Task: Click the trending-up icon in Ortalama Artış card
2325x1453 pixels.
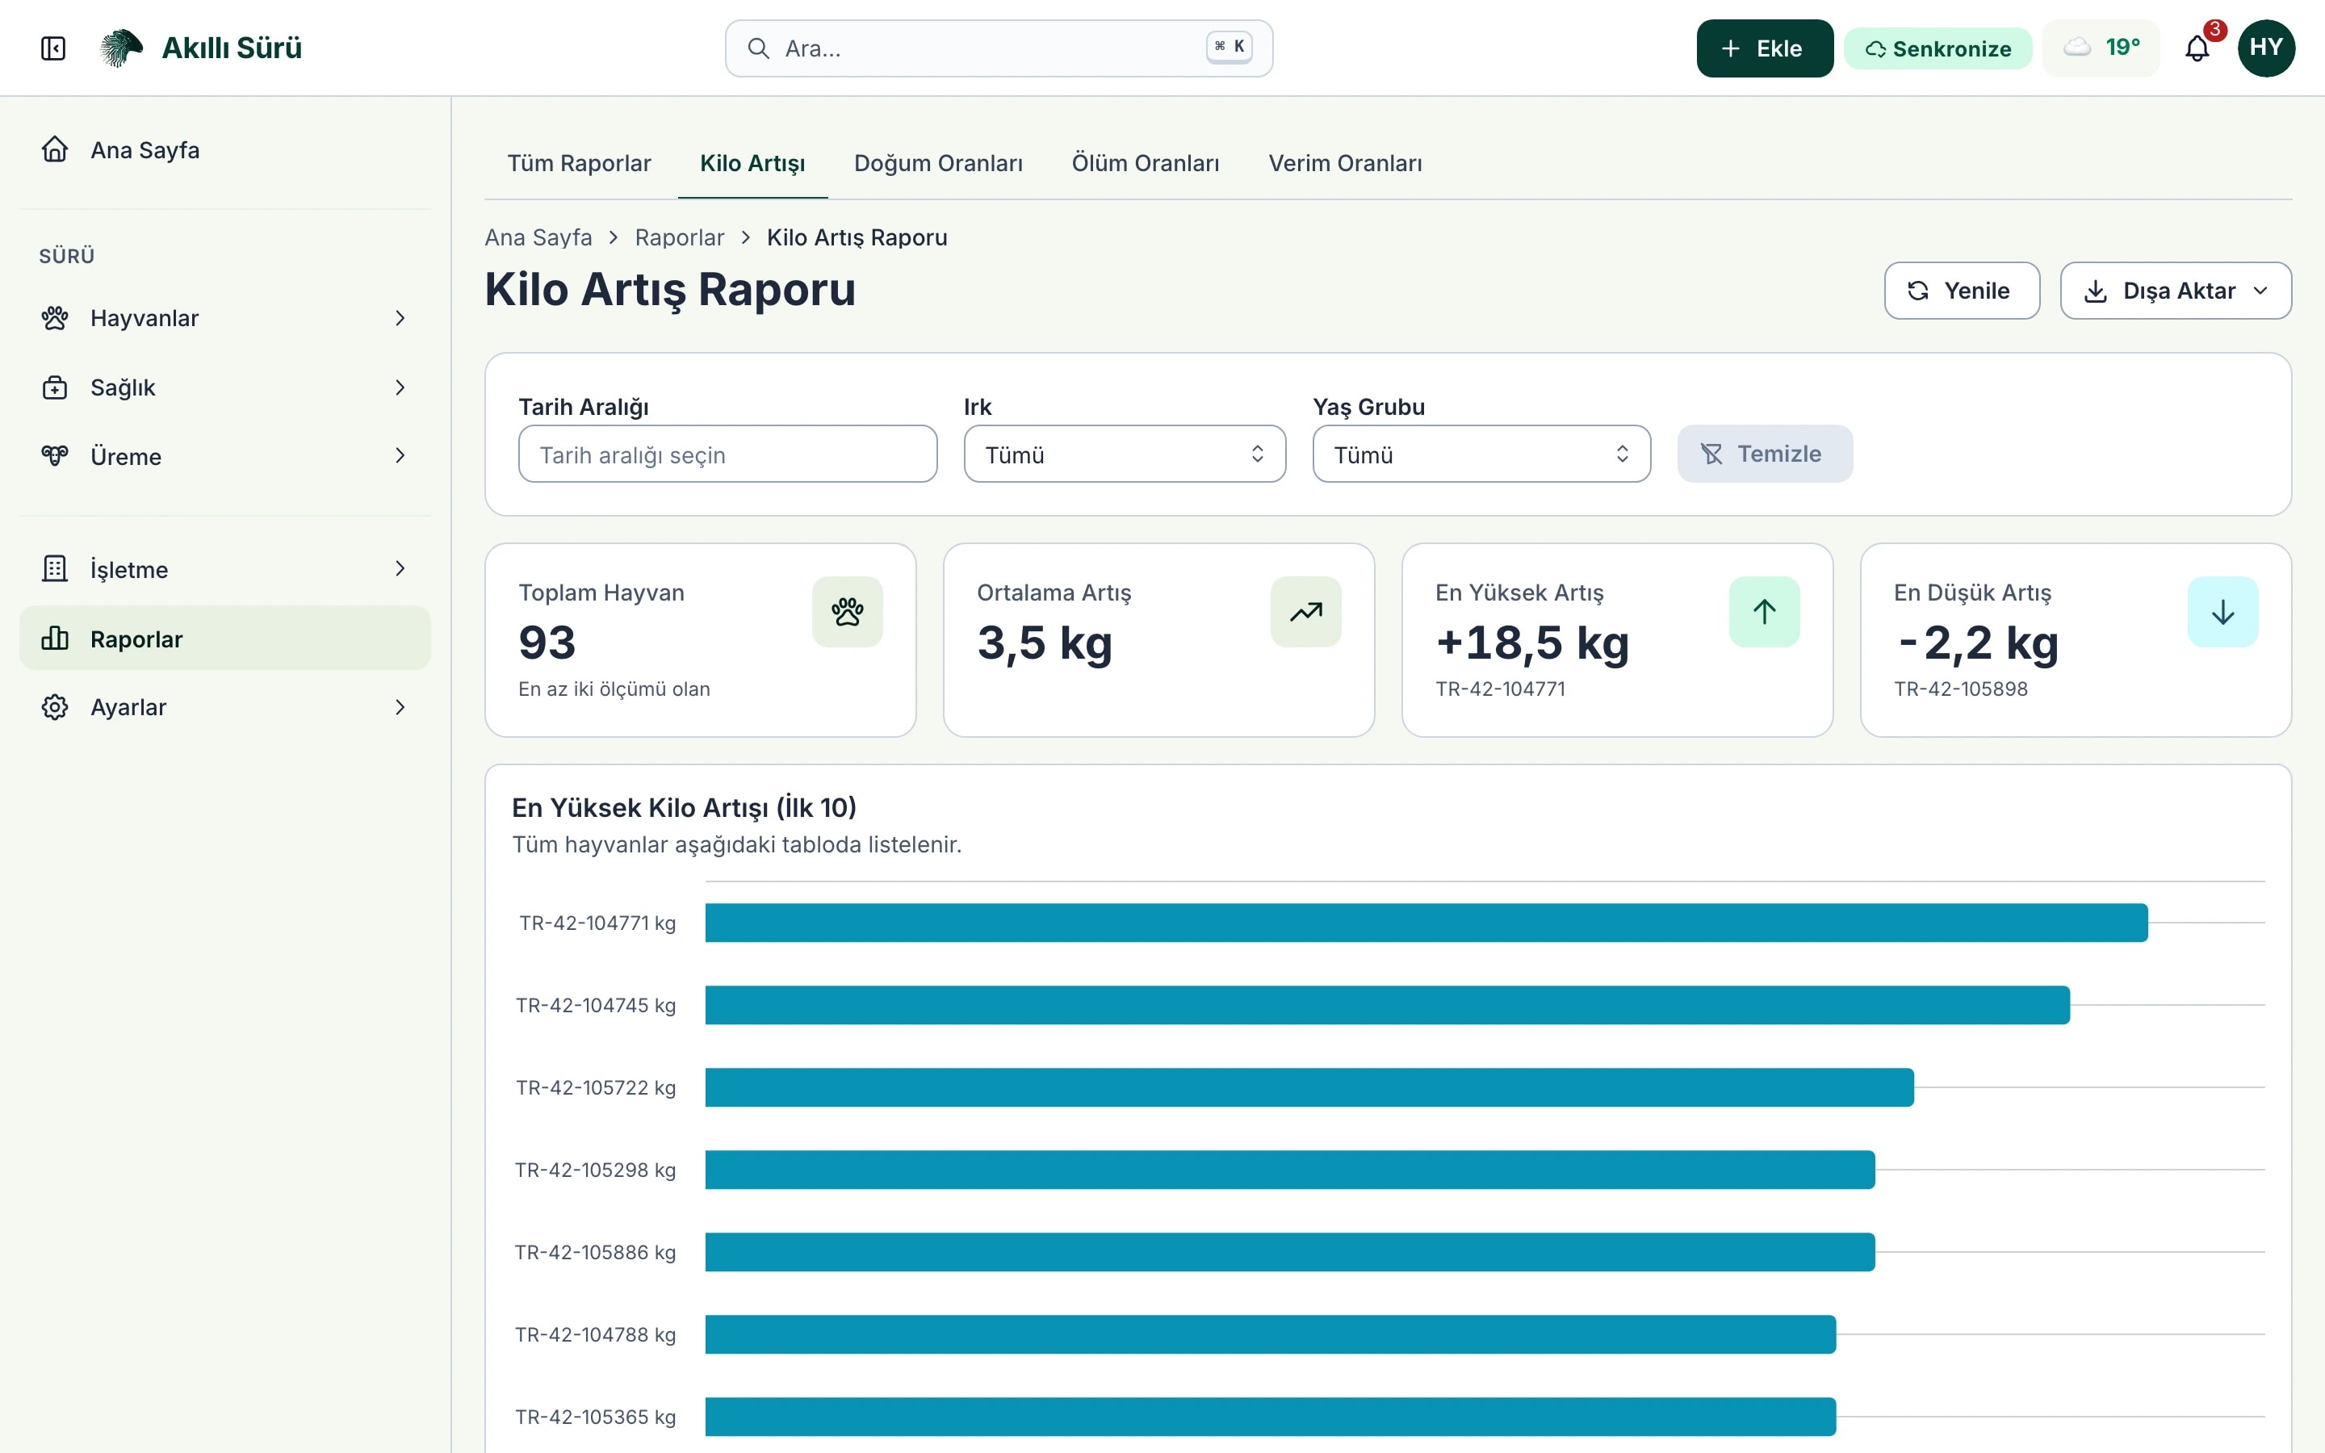Action: [x=1305, y=612]
